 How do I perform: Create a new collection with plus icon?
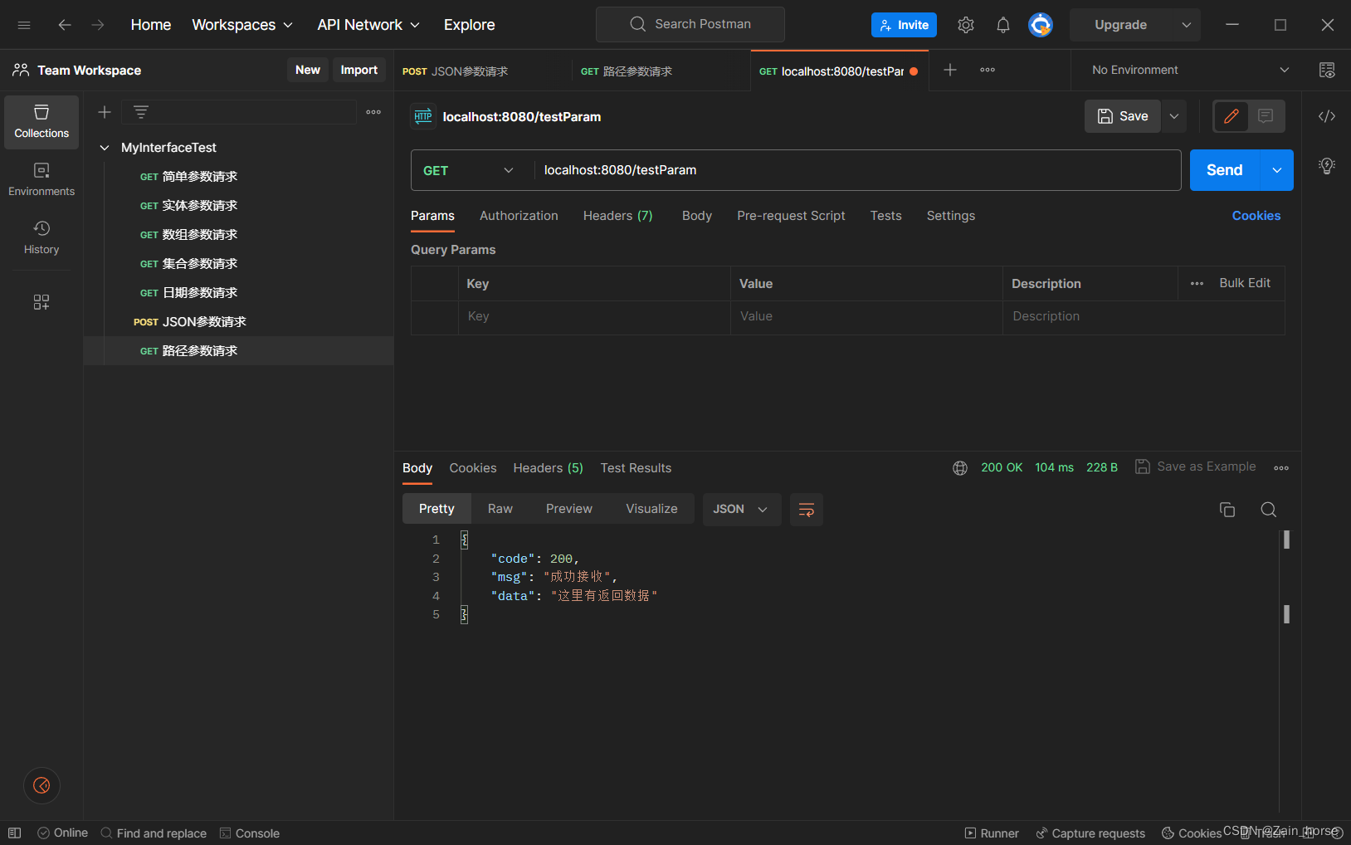(x=105, y=112)
